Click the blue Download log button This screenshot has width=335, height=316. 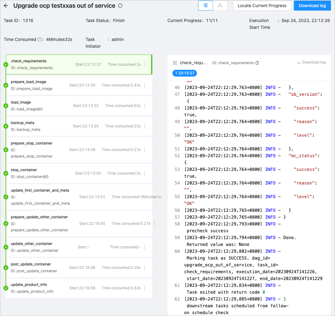(x=312, y=6)
